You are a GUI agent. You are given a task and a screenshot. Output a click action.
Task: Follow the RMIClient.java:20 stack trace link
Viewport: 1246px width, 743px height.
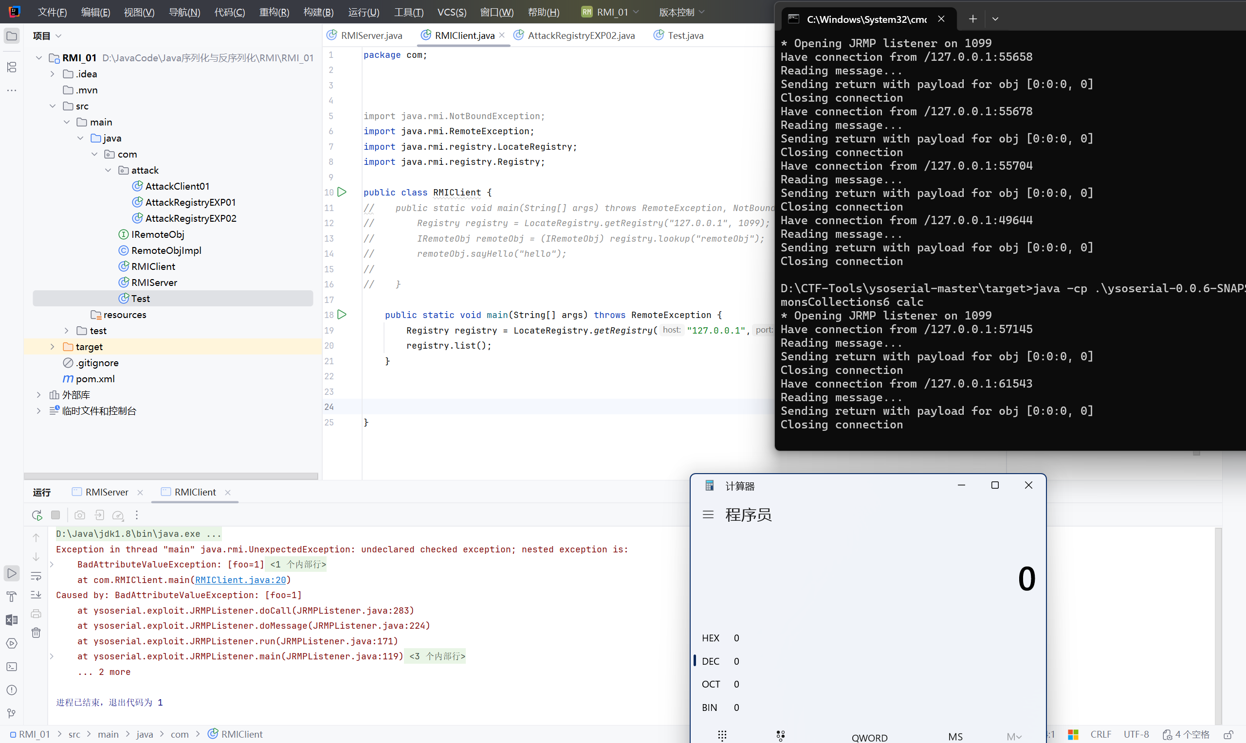(x=240, y=580)
